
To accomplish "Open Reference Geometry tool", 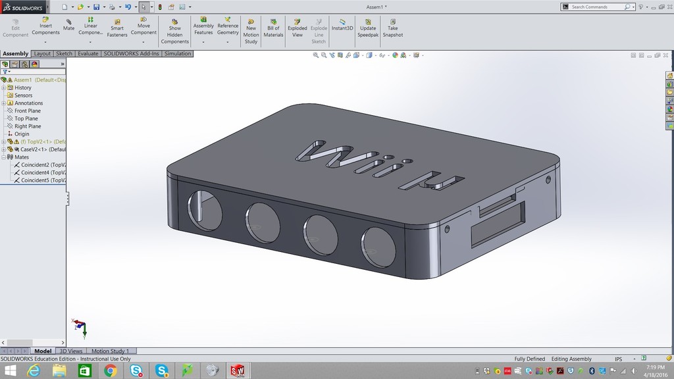I will tap(228, 26).
